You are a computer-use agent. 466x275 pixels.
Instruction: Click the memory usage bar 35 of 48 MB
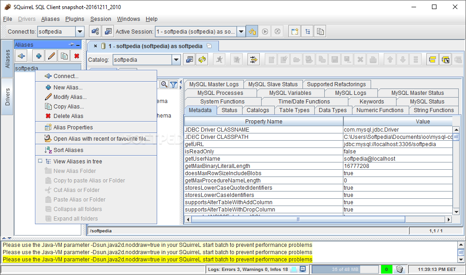pyautogui.click(x=345, y=270)
